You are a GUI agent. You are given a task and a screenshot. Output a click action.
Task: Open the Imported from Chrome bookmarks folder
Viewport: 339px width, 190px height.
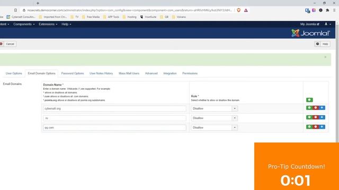click(x=53, y=17)
